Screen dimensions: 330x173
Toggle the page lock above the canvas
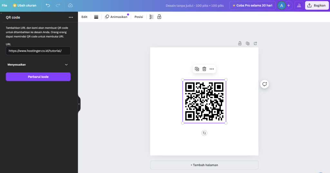tap(240, 43)
